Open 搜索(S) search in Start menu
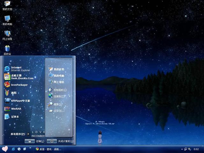This screenshot has height=153, width=204. tap(55, 104)
